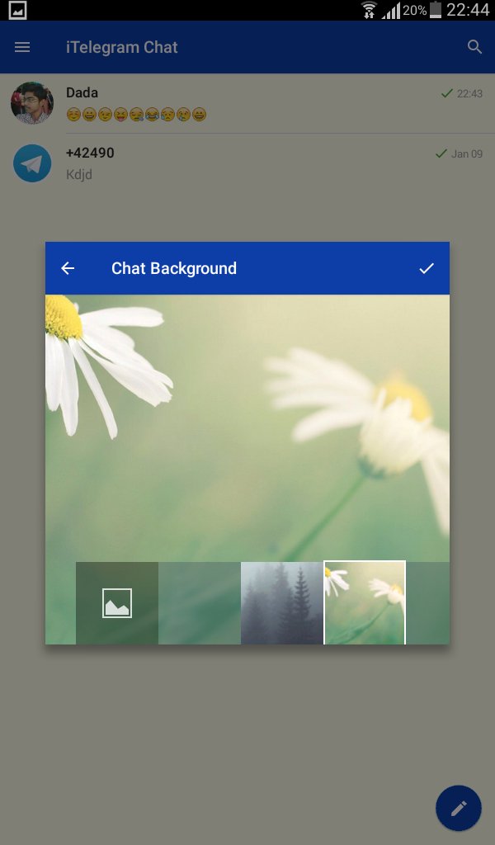Tap the search magnifier icon
The width and height of the screenshot is (495, 845).
tap(474, 47)
